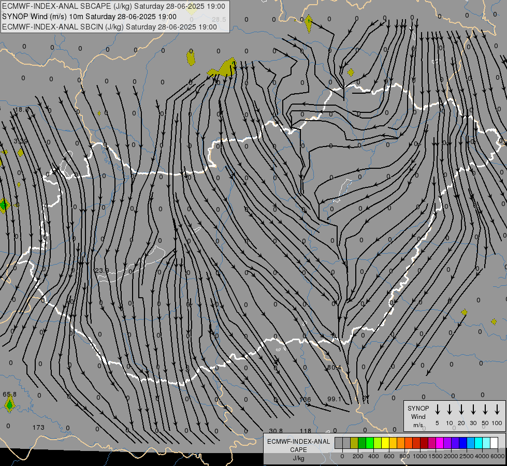Click the 50 m/s wind arrow in legend
The width and height of the screenshot is (507, 466).
485,410
